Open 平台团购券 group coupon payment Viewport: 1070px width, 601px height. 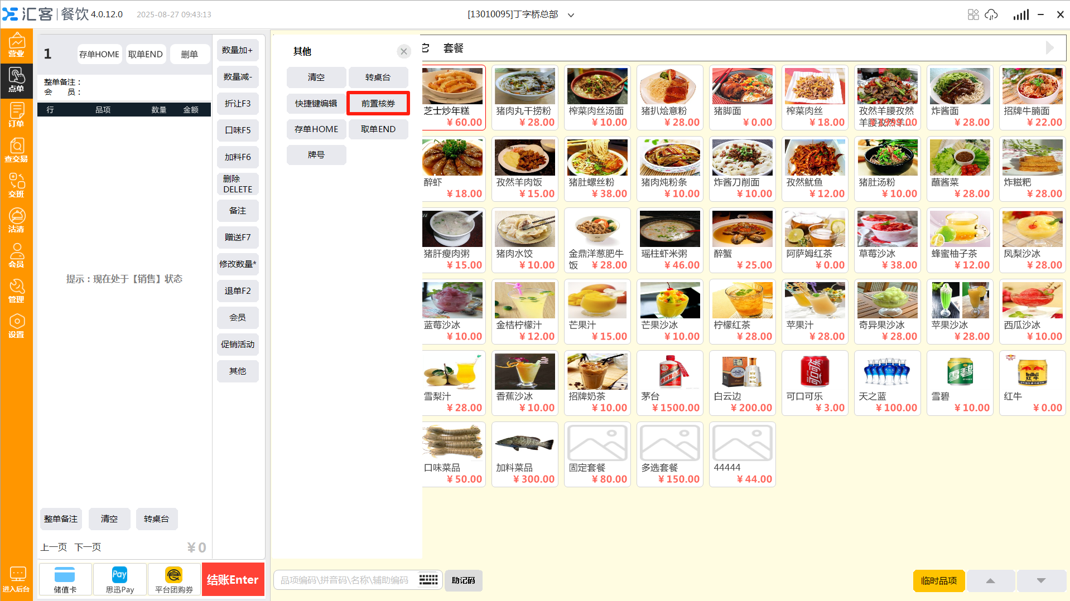point(174,580)
